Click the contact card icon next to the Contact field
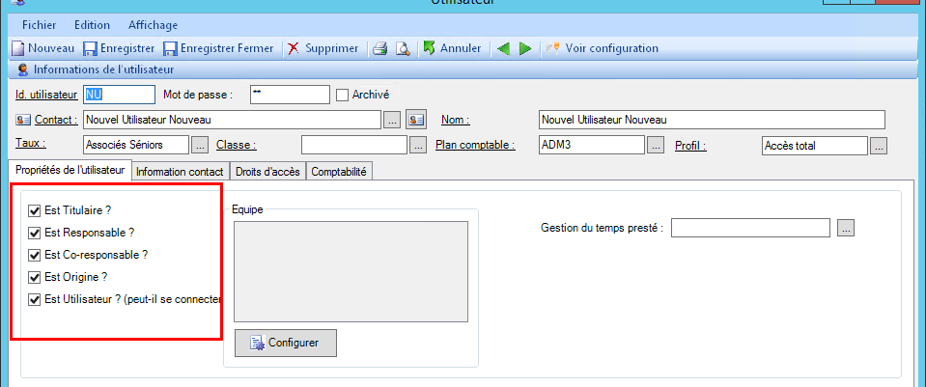 click(x=416, y=120)
